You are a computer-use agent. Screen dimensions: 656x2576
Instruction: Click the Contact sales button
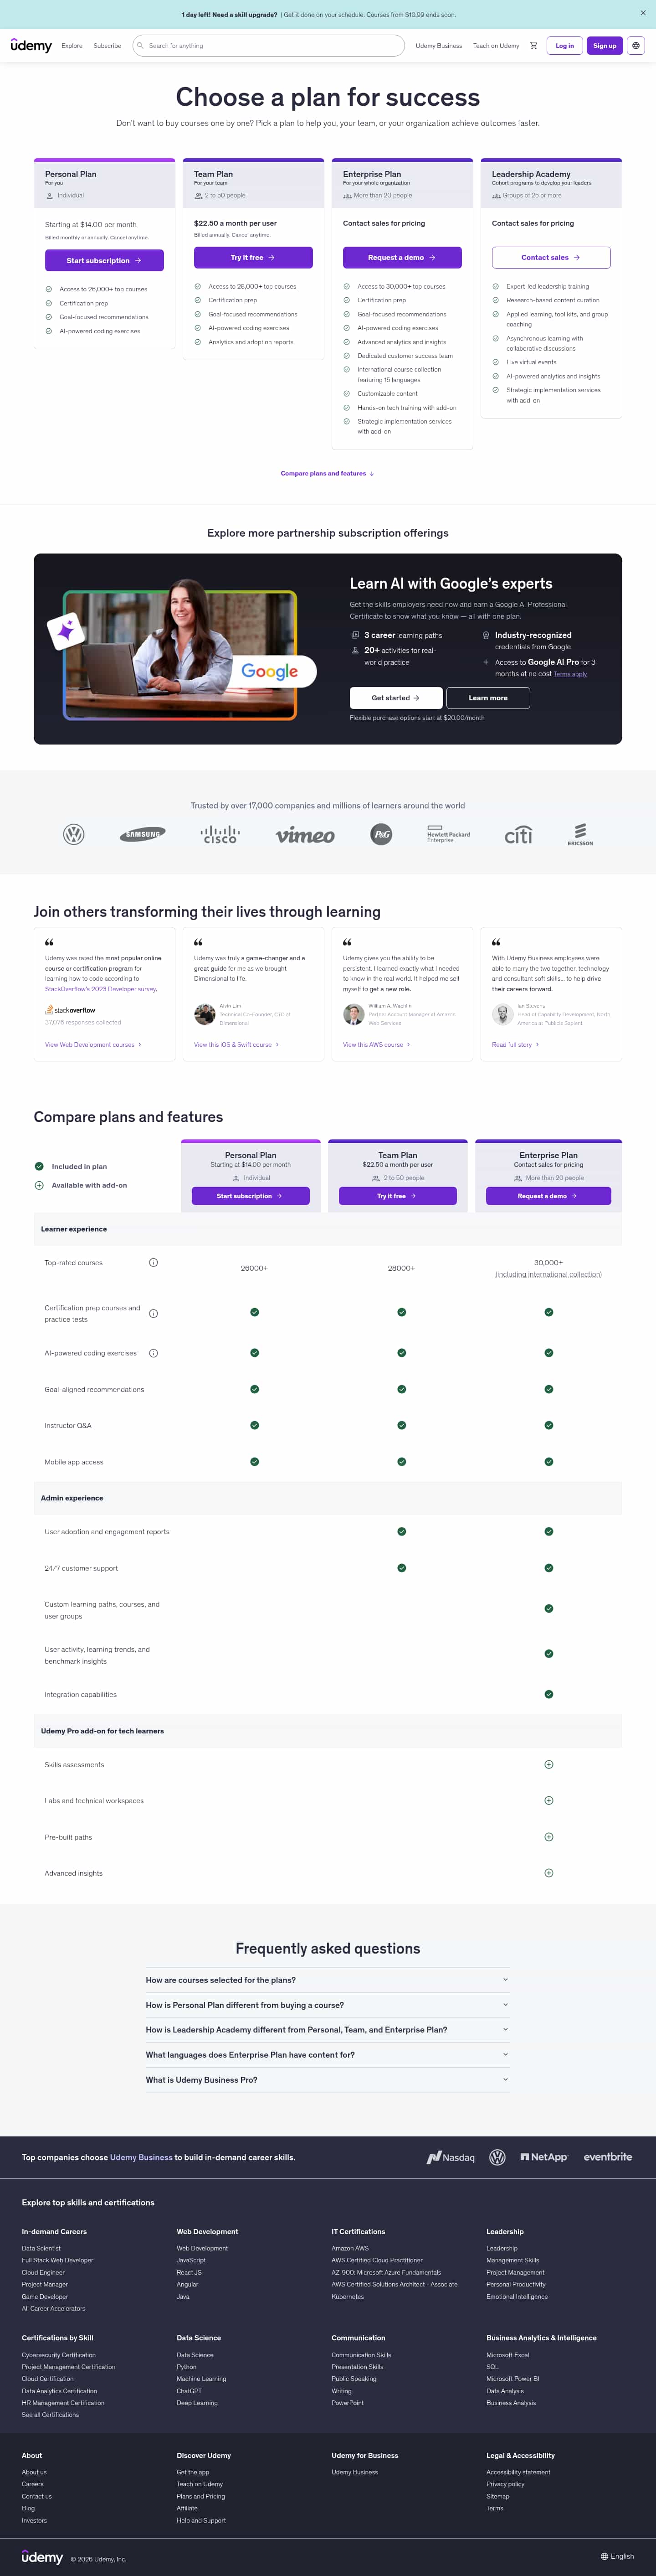(x=550, y=258)
